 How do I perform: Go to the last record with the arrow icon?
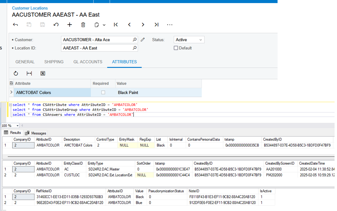tap(156, 25)
